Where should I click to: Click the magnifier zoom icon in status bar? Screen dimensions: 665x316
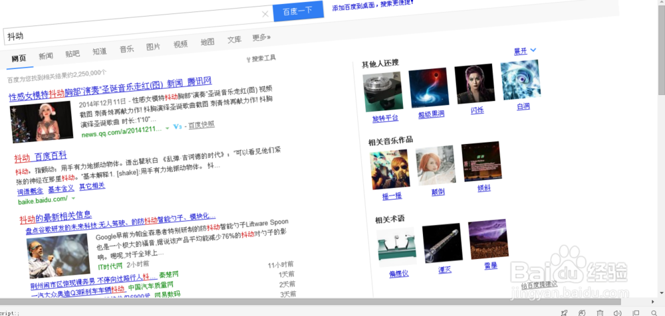click(x=654, y=313)
